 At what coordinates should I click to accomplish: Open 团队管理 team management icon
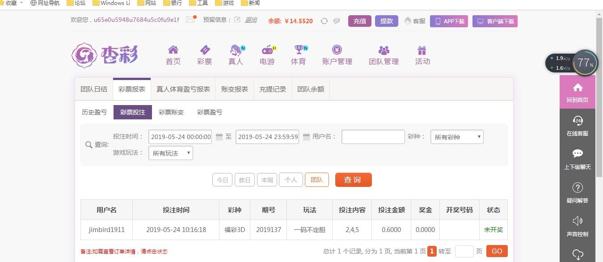coord(383,50)
